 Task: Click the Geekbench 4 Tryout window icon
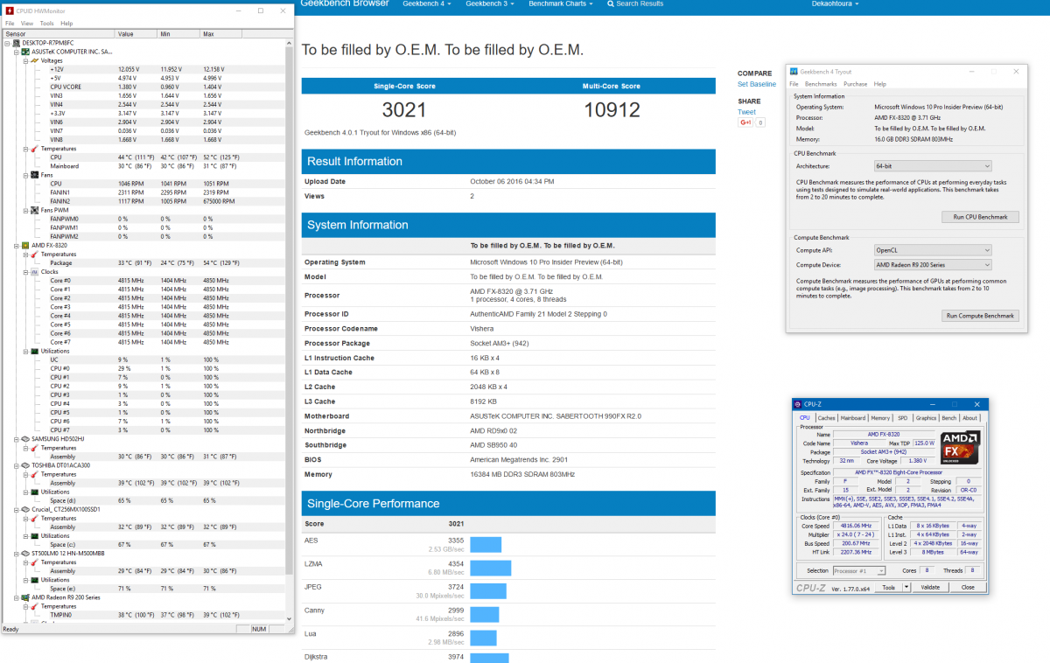[x=794, y=72]
